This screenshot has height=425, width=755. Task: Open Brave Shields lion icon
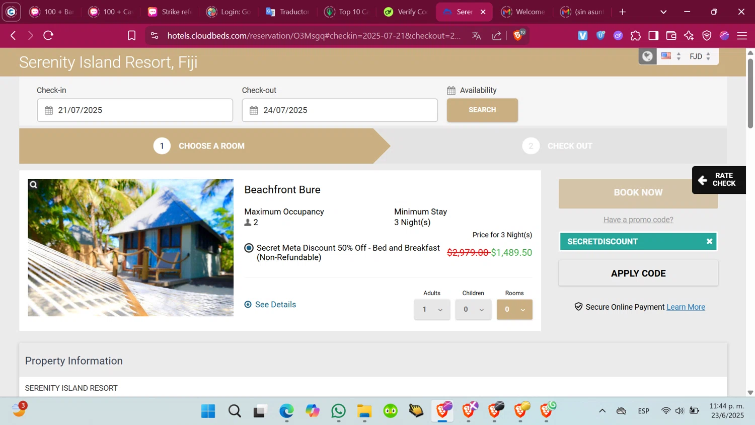pyautogui.click(x=518, y=35)
